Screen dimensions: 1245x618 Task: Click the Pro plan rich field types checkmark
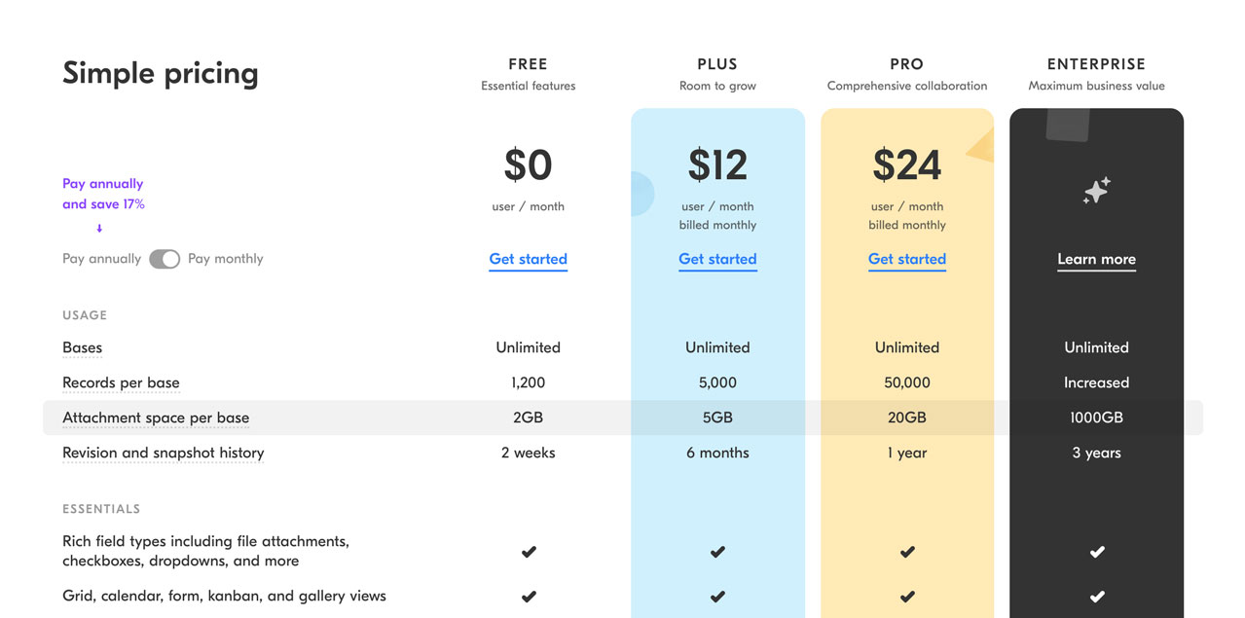907,552
